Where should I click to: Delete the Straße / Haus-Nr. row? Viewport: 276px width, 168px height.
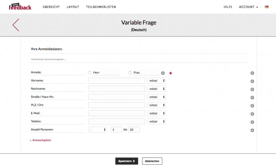point(252,98)
